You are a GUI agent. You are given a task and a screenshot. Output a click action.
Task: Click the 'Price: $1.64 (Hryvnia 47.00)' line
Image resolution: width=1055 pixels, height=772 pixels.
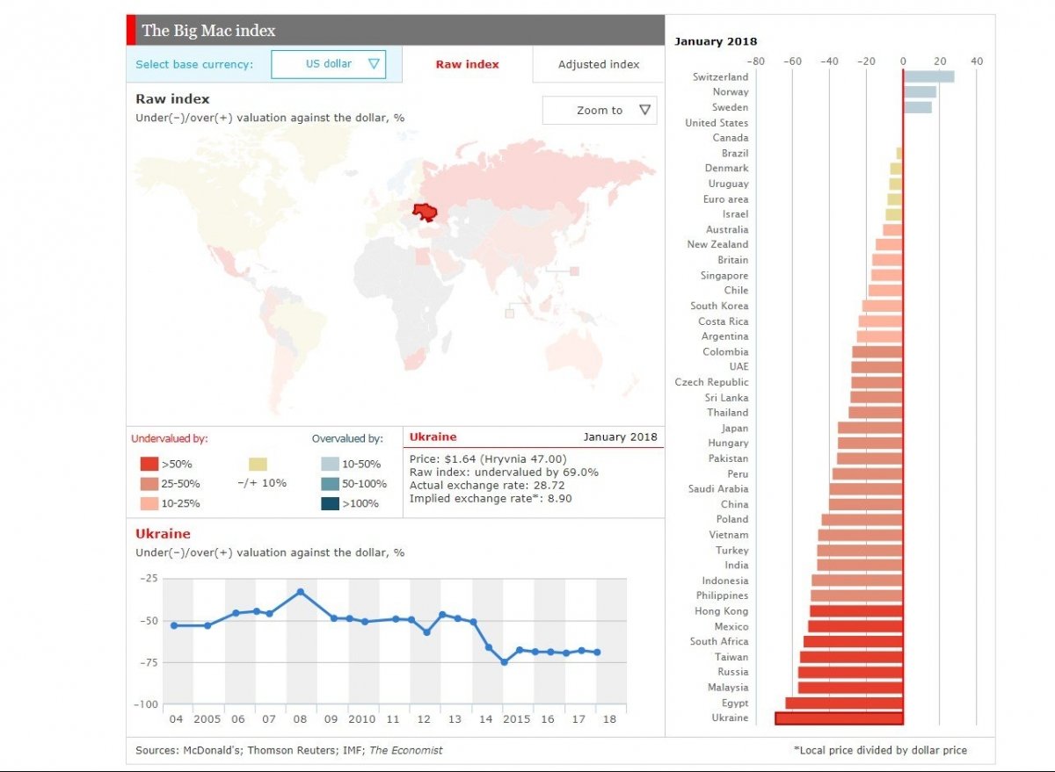[488, 458]
